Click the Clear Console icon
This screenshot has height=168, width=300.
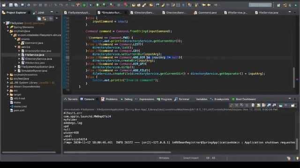coord(253,105)
